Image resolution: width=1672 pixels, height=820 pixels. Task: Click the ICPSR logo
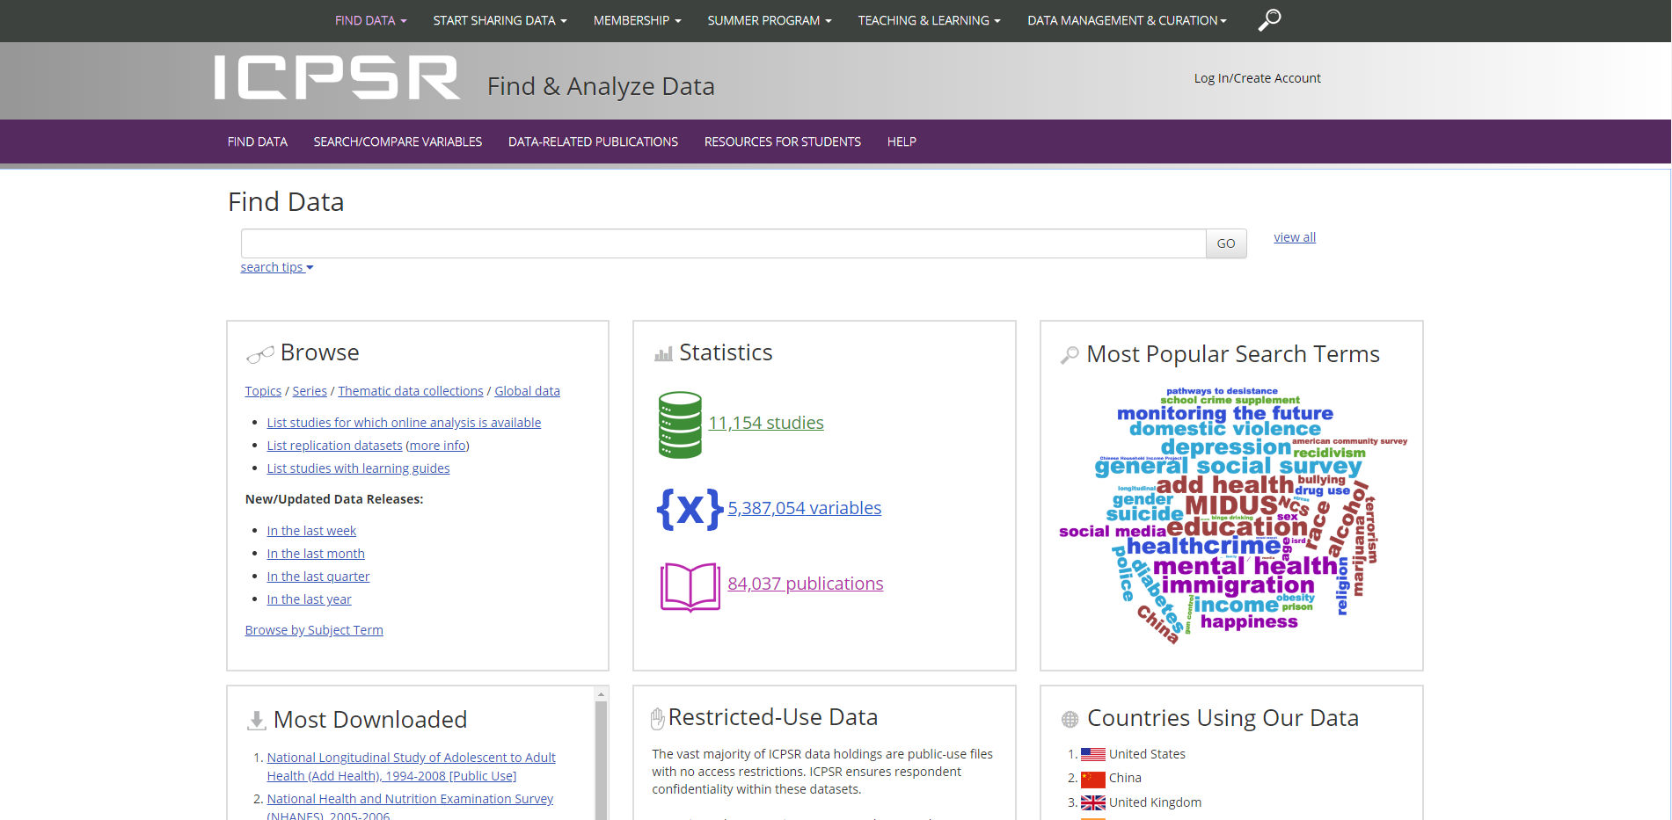[337, 77]
